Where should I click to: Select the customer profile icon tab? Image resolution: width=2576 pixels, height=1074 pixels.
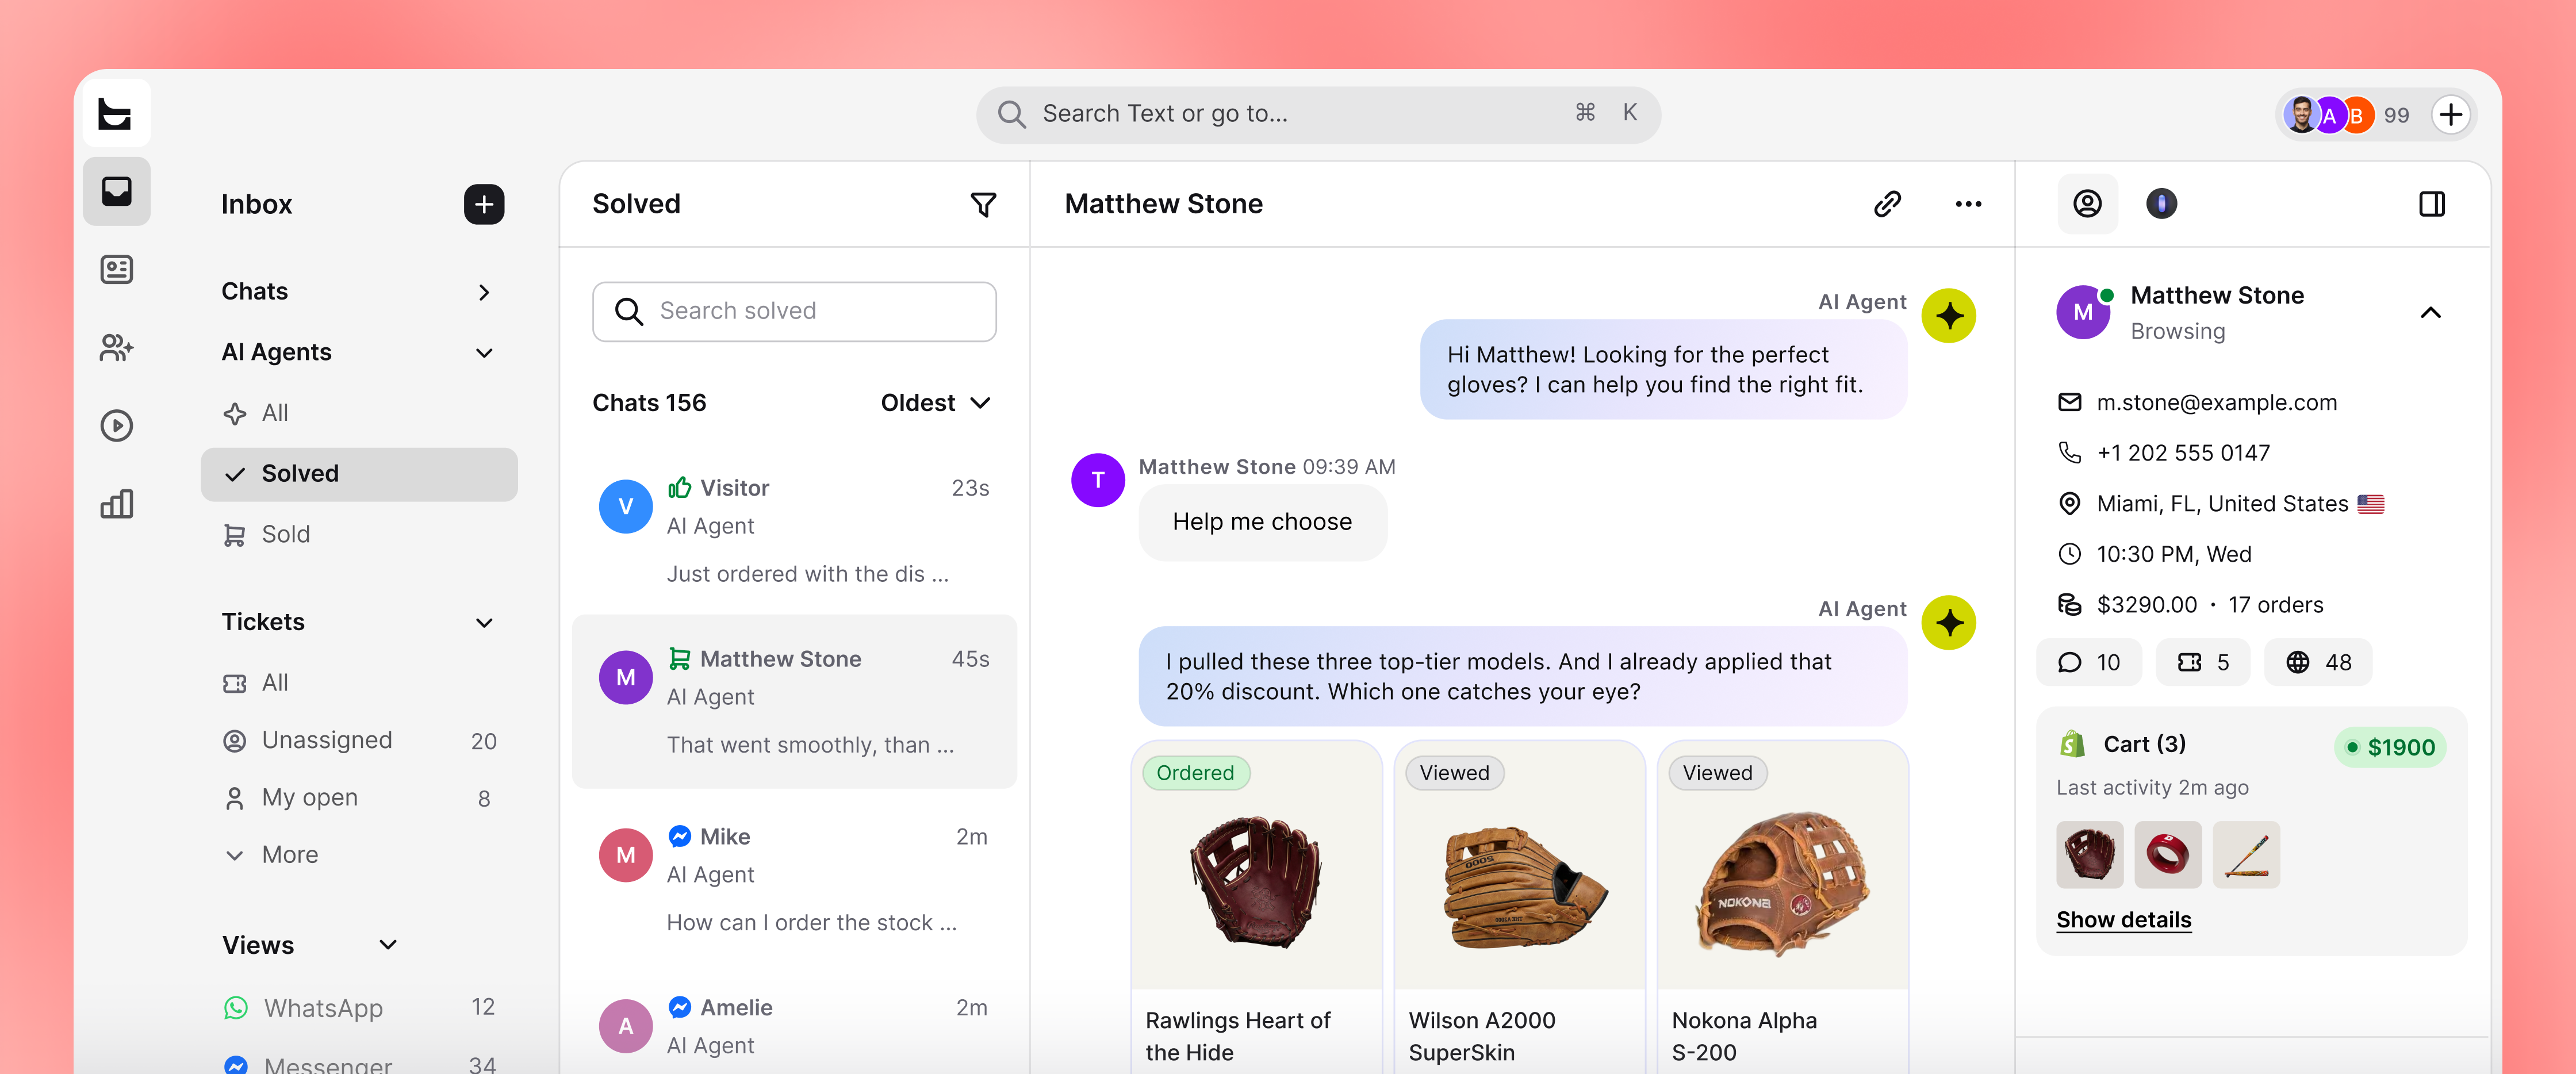pos(2087,204)
